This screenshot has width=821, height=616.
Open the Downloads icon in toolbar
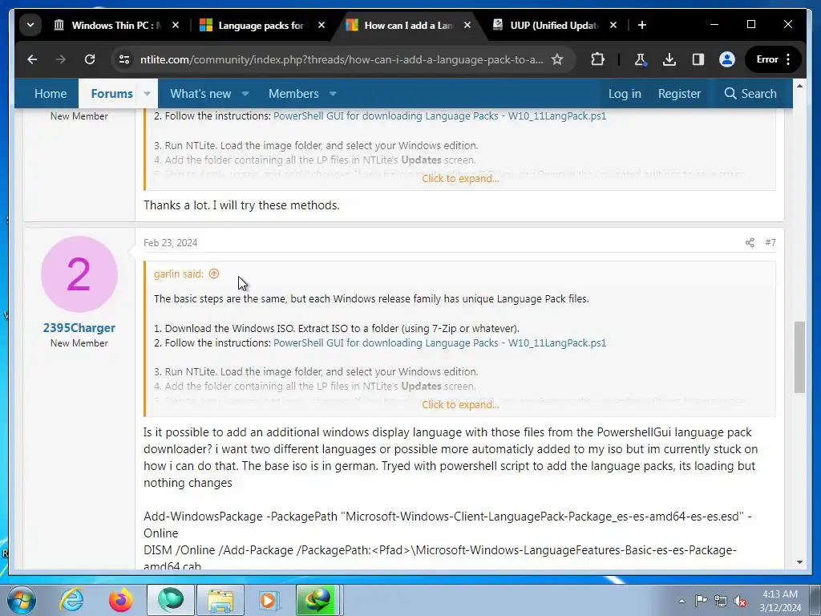pyautogui.click(x=669, y=59)
